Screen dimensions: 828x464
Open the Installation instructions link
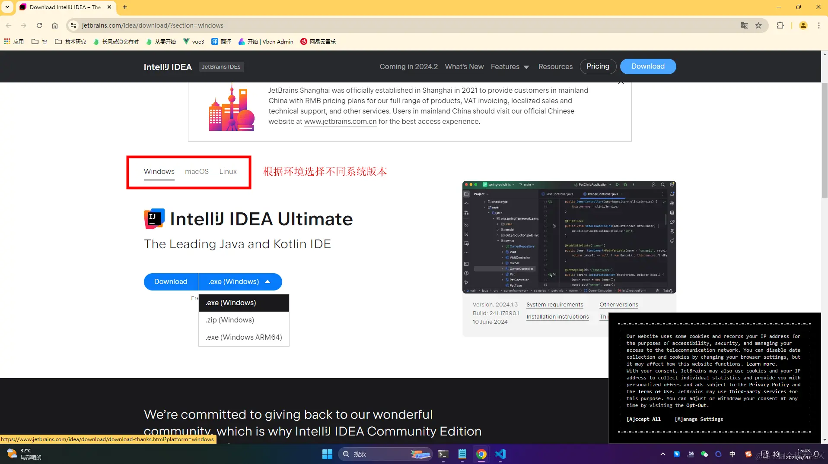tap(557, 317)
